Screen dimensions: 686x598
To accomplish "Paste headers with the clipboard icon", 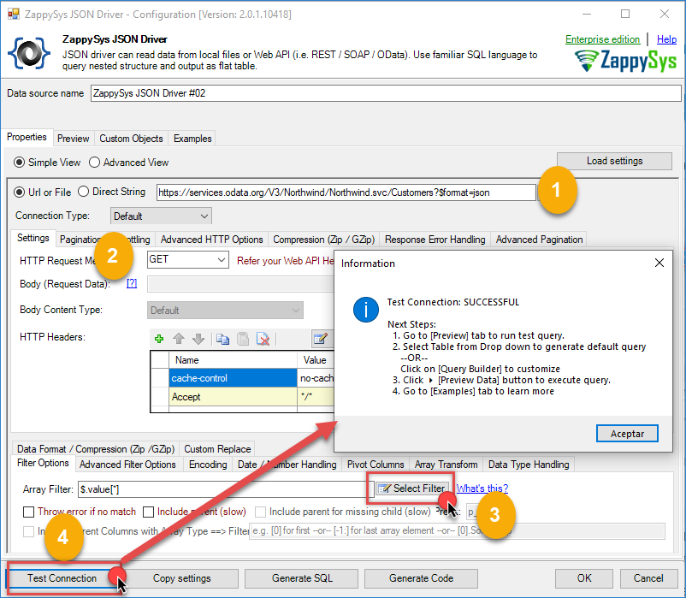I will point(243,339).
